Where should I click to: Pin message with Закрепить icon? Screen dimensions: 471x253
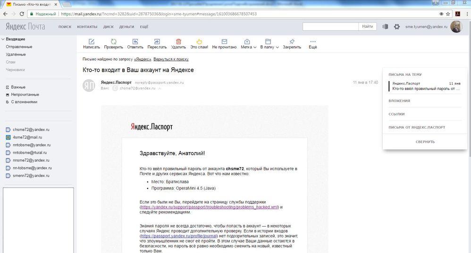tap(292, 41)
